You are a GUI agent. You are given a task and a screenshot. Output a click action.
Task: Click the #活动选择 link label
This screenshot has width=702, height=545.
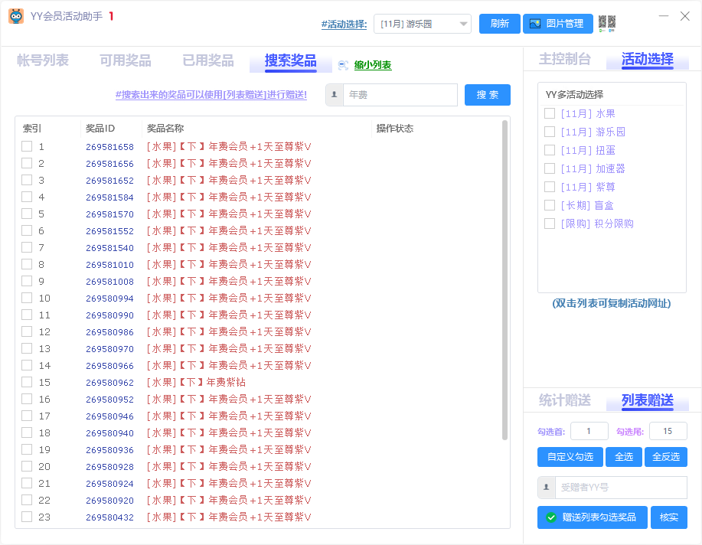[344, 24]
